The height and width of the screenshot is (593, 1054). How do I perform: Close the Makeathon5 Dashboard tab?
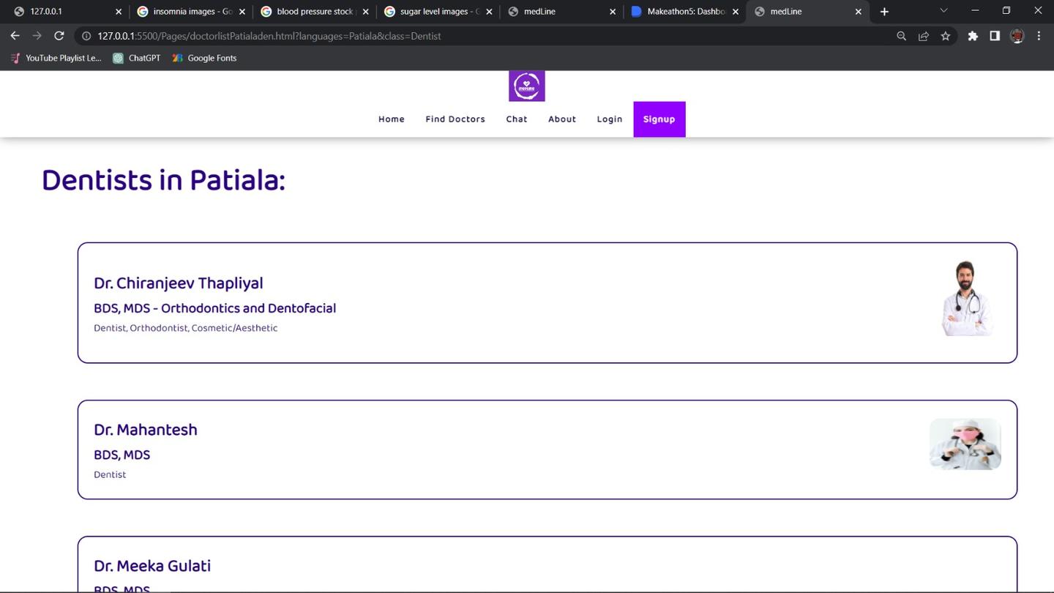pos(736,12)
